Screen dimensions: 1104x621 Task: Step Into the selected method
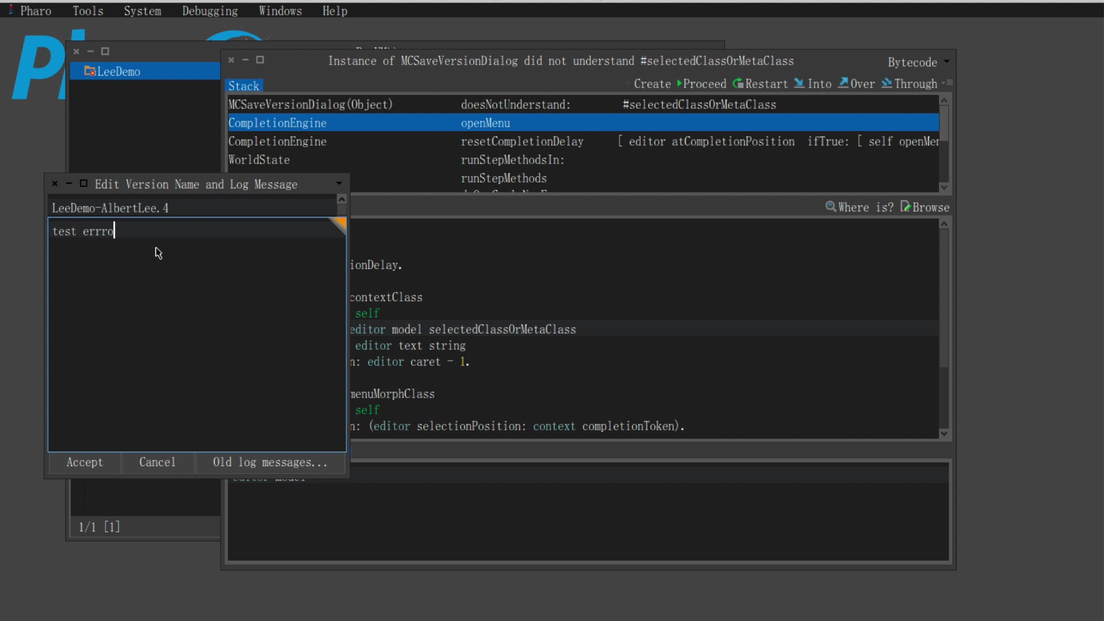click(x=812, y=84)
